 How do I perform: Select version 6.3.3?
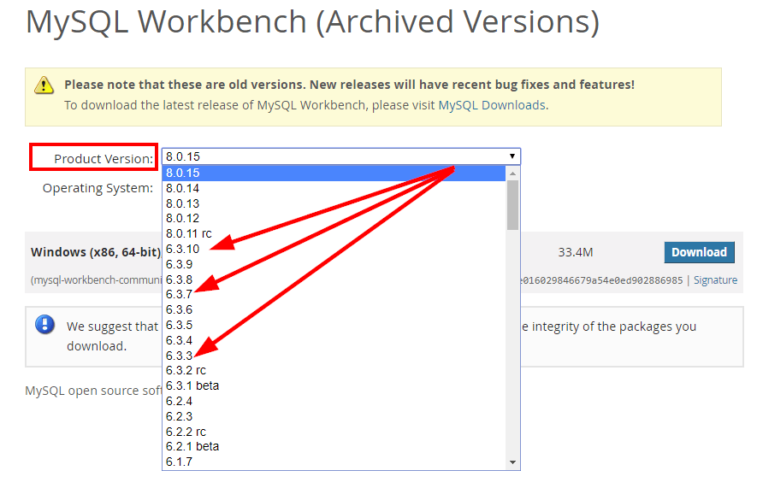pyautogui.click(x=334, y=356)
